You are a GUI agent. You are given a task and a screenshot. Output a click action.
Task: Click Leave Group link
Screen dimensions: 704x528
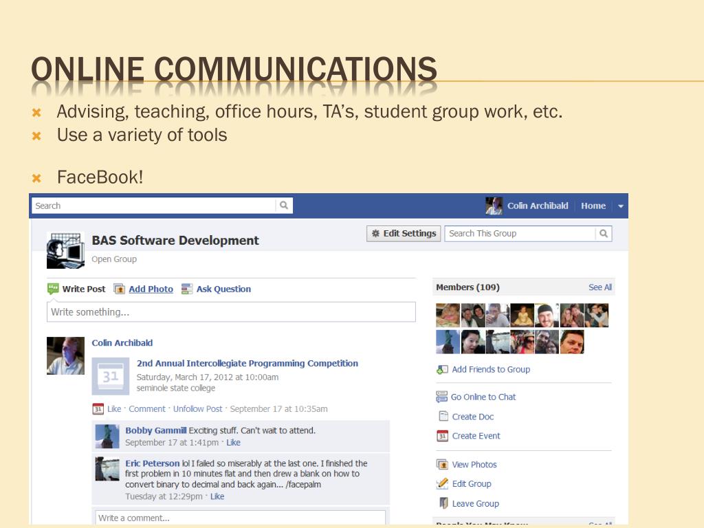tap(476, 504)
